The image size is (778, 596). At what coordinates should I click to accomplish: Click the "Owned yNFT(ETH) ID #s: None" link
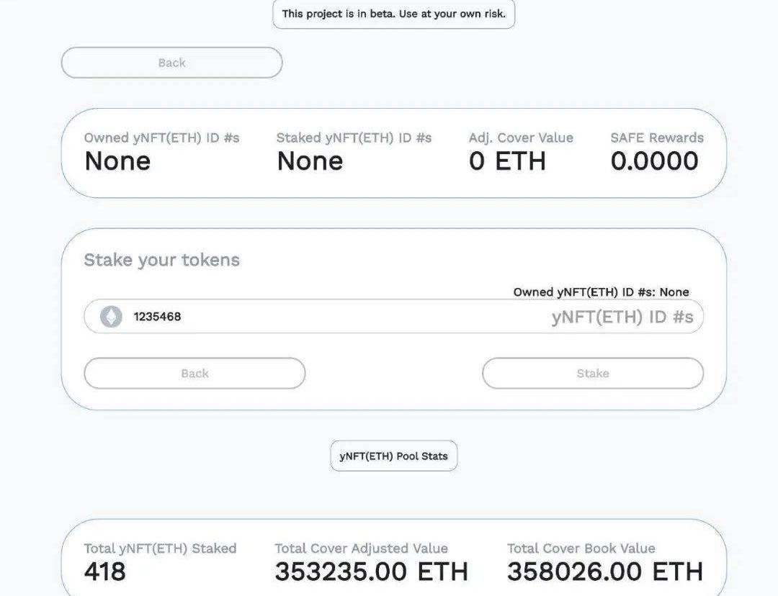coord(601,292)
